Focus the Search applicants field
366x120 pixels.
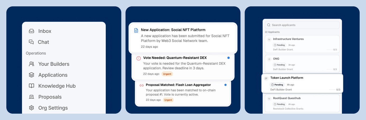click(x=302, y=25)
